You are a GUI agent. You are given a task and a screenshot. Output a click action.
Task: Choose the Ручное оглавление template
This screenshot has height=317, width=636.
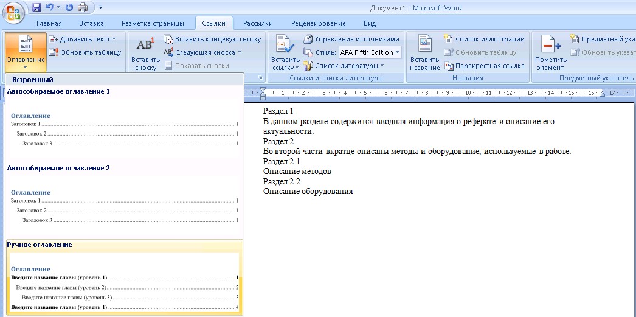tap(124, 280)
